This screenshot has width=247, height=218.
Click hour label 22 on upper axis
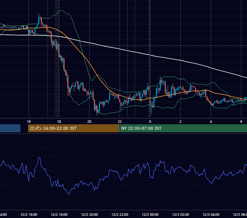click(x=120, y=122)
